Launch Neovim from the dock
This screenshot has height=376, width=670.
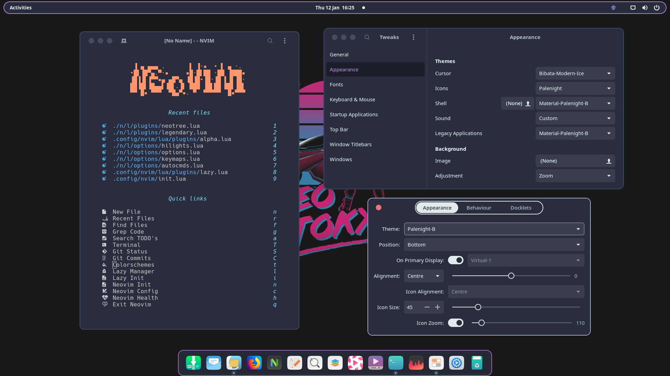tap(274, 363)
